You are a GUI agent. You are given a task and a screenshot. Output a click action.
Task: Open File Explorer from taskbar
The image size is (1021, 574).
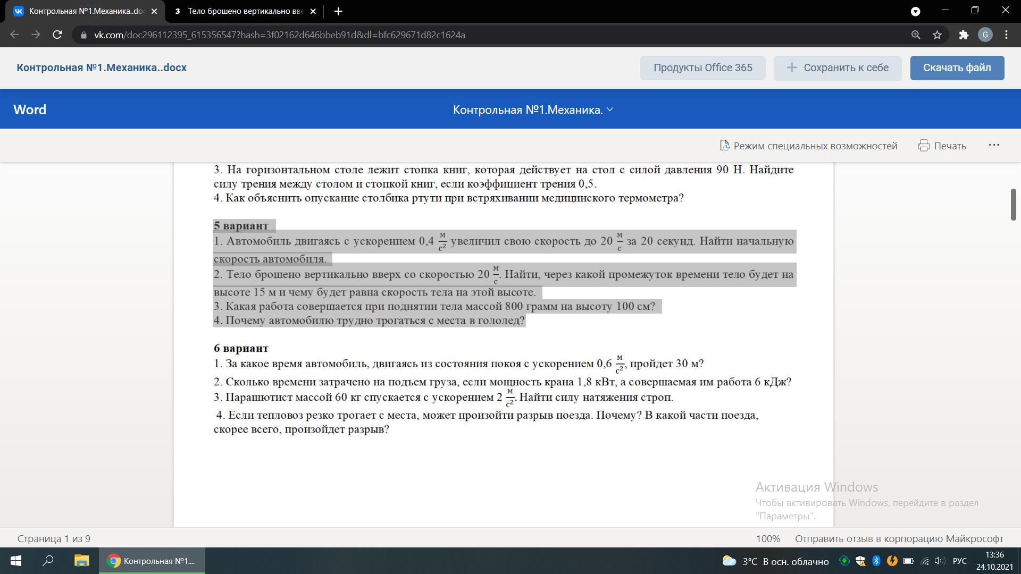(81, 561)
